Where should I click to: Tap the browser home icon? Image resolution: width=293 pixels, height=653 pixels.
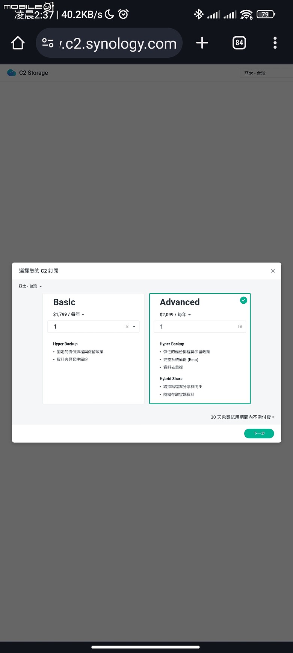coord(18,43)
